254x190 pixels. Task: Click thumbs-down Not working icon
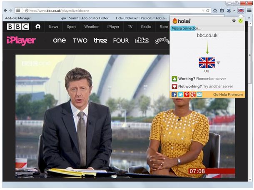(174, 86)
